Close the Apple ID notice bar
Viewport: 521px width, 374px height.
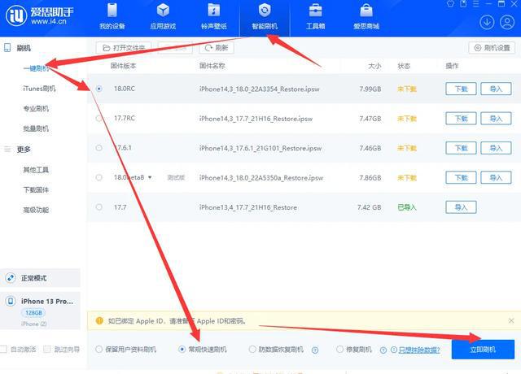tap(511, 320)
